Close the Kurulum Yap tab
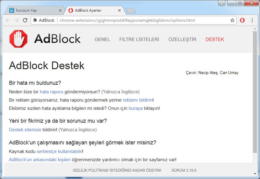 (60, 10)
